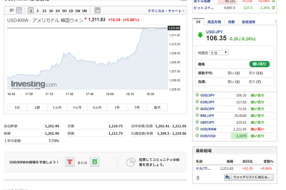The image size is (286, 190).
Task: Open chart news calendar icon
Action: coord(98,11)
